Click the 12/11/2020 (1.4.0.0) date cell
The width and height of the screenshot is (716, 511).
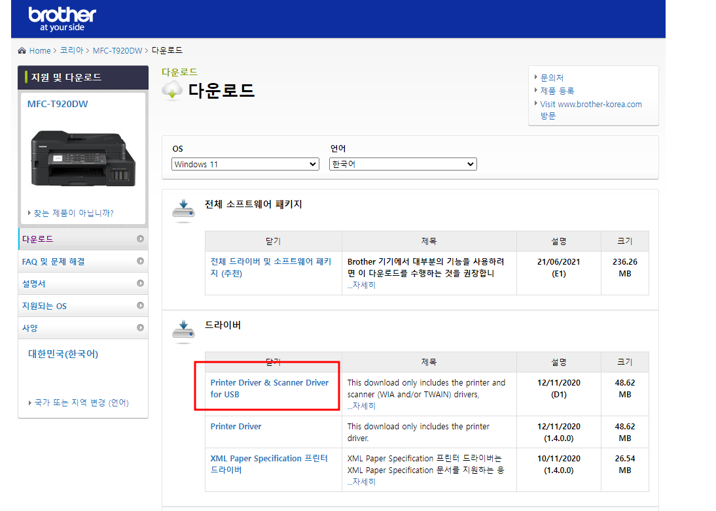pos(558,432)
